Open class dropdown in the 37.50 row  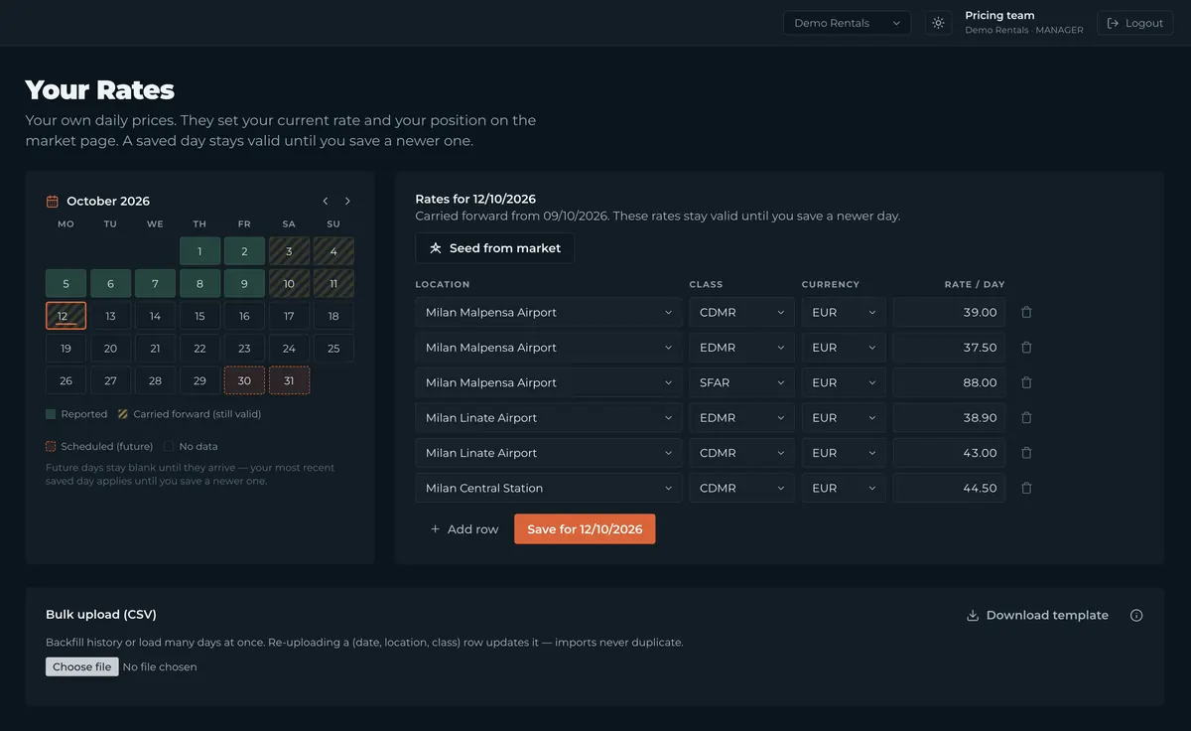(x=741, y=348)
